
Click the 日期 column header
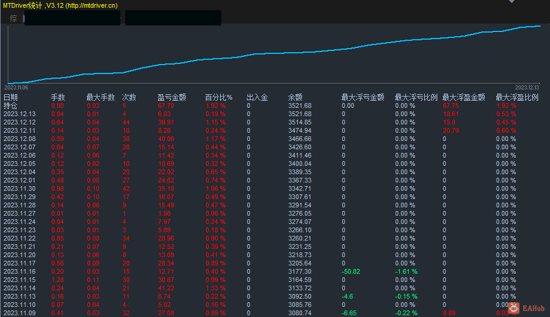click(x=11, y=97)
